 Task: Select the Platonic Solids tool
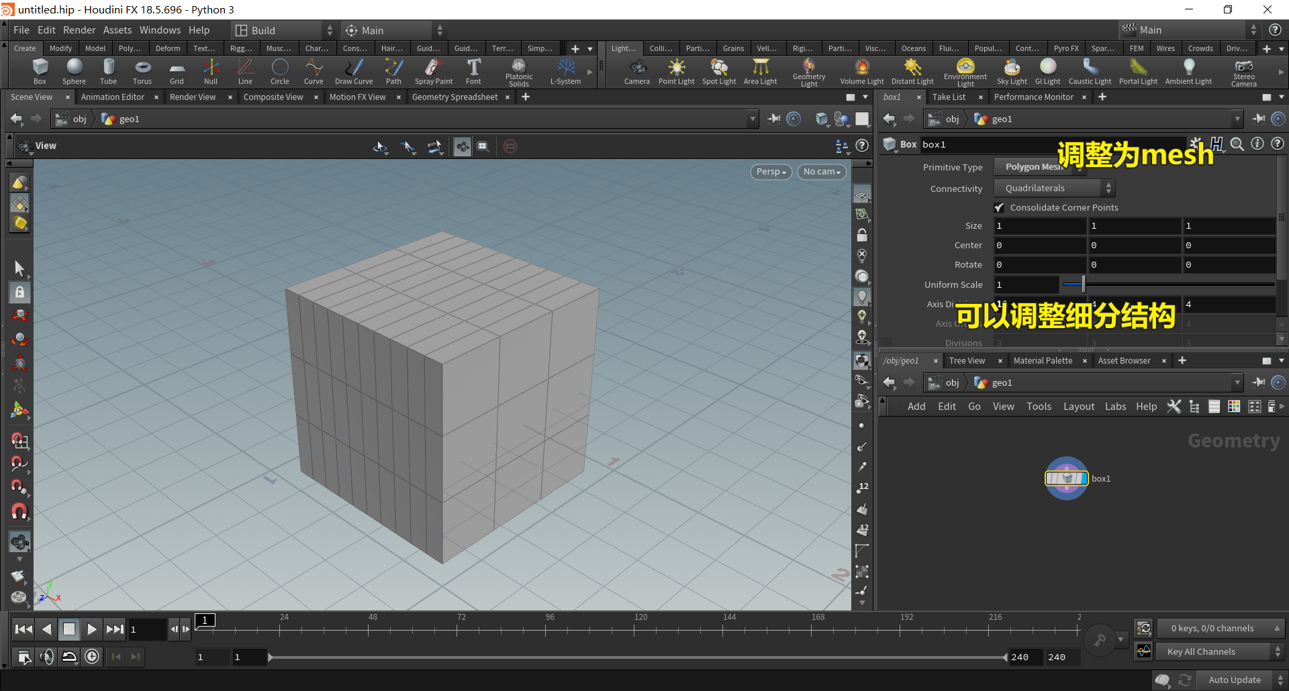coord(518,71)
